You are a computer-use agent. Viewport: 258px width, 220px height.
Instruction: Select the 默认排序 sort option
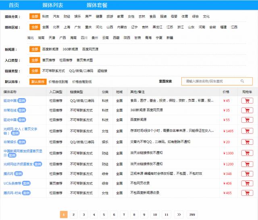click(x=38, y=82)
